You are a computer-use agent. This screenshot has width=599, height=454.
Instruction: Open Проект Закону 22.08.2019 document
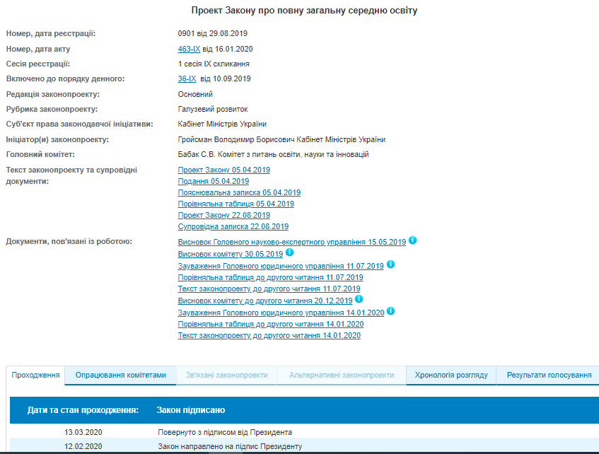(223, 215)
